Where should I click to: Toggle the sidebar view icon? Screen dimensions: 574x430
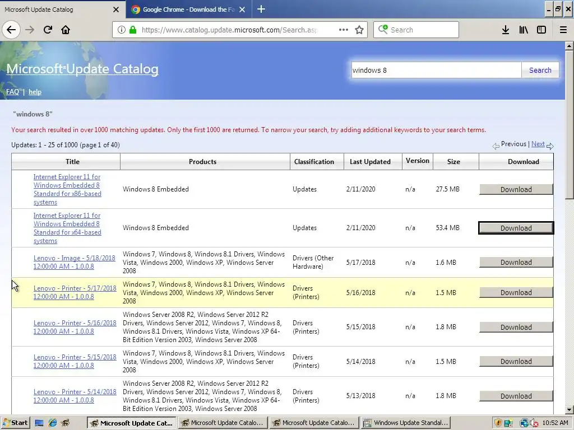coord(541,30)
